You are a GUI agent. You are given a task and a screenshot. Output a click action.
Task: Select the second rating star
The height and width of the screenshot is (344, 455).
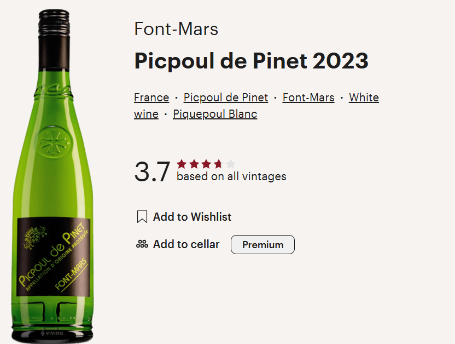tap(194, 164)
